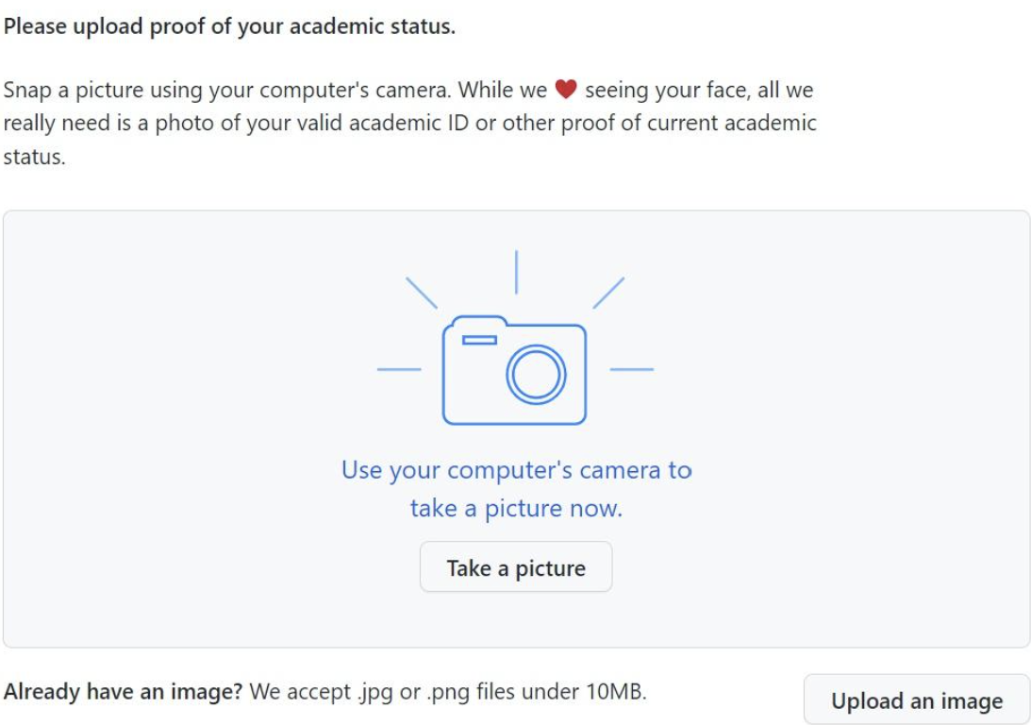
Task: Click the "take a picture now." text
Action: click(516, 509)
